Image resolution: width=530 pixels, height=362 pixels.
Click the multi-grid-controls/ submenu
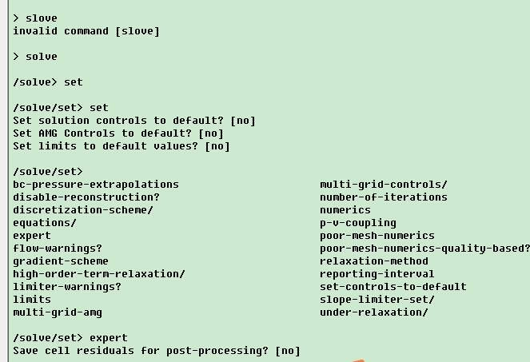point(384,185)
